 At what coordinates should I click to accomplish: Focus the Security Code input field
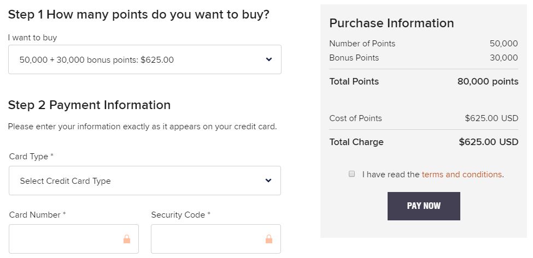(208, 239)
